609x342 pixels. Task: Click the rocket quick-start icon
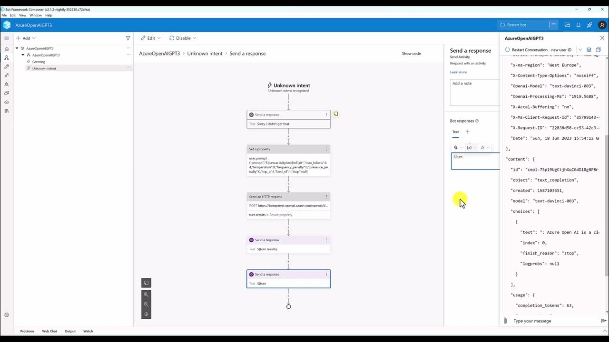pos(589,25)
